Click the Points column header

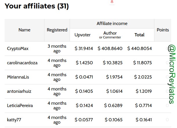tap(163, 30)
